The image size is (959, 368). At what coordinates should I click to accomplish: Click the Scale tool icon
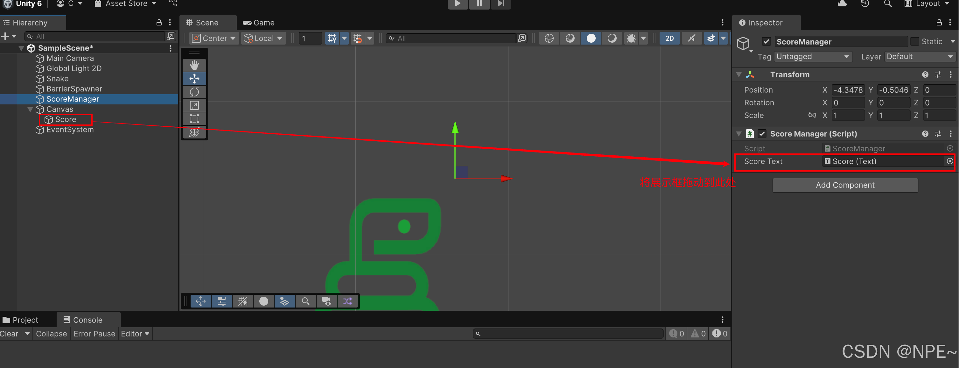(194, 105)
